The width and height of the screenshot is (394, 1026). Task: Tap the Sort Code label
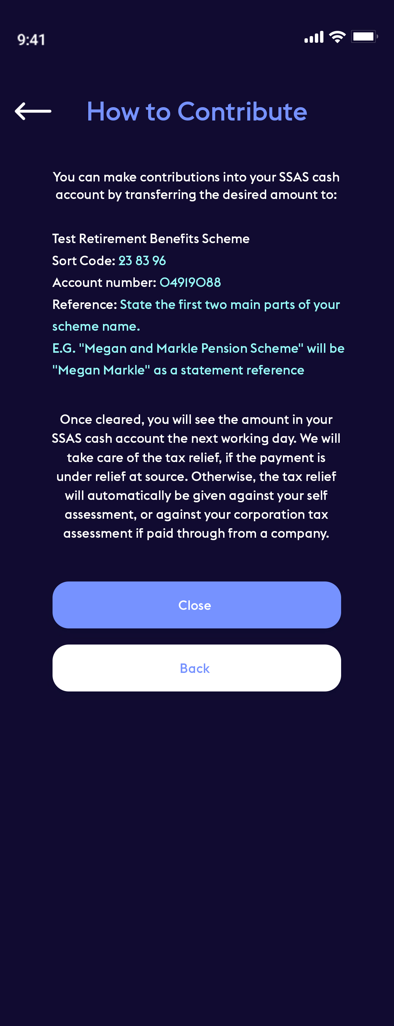click(84, 261)
